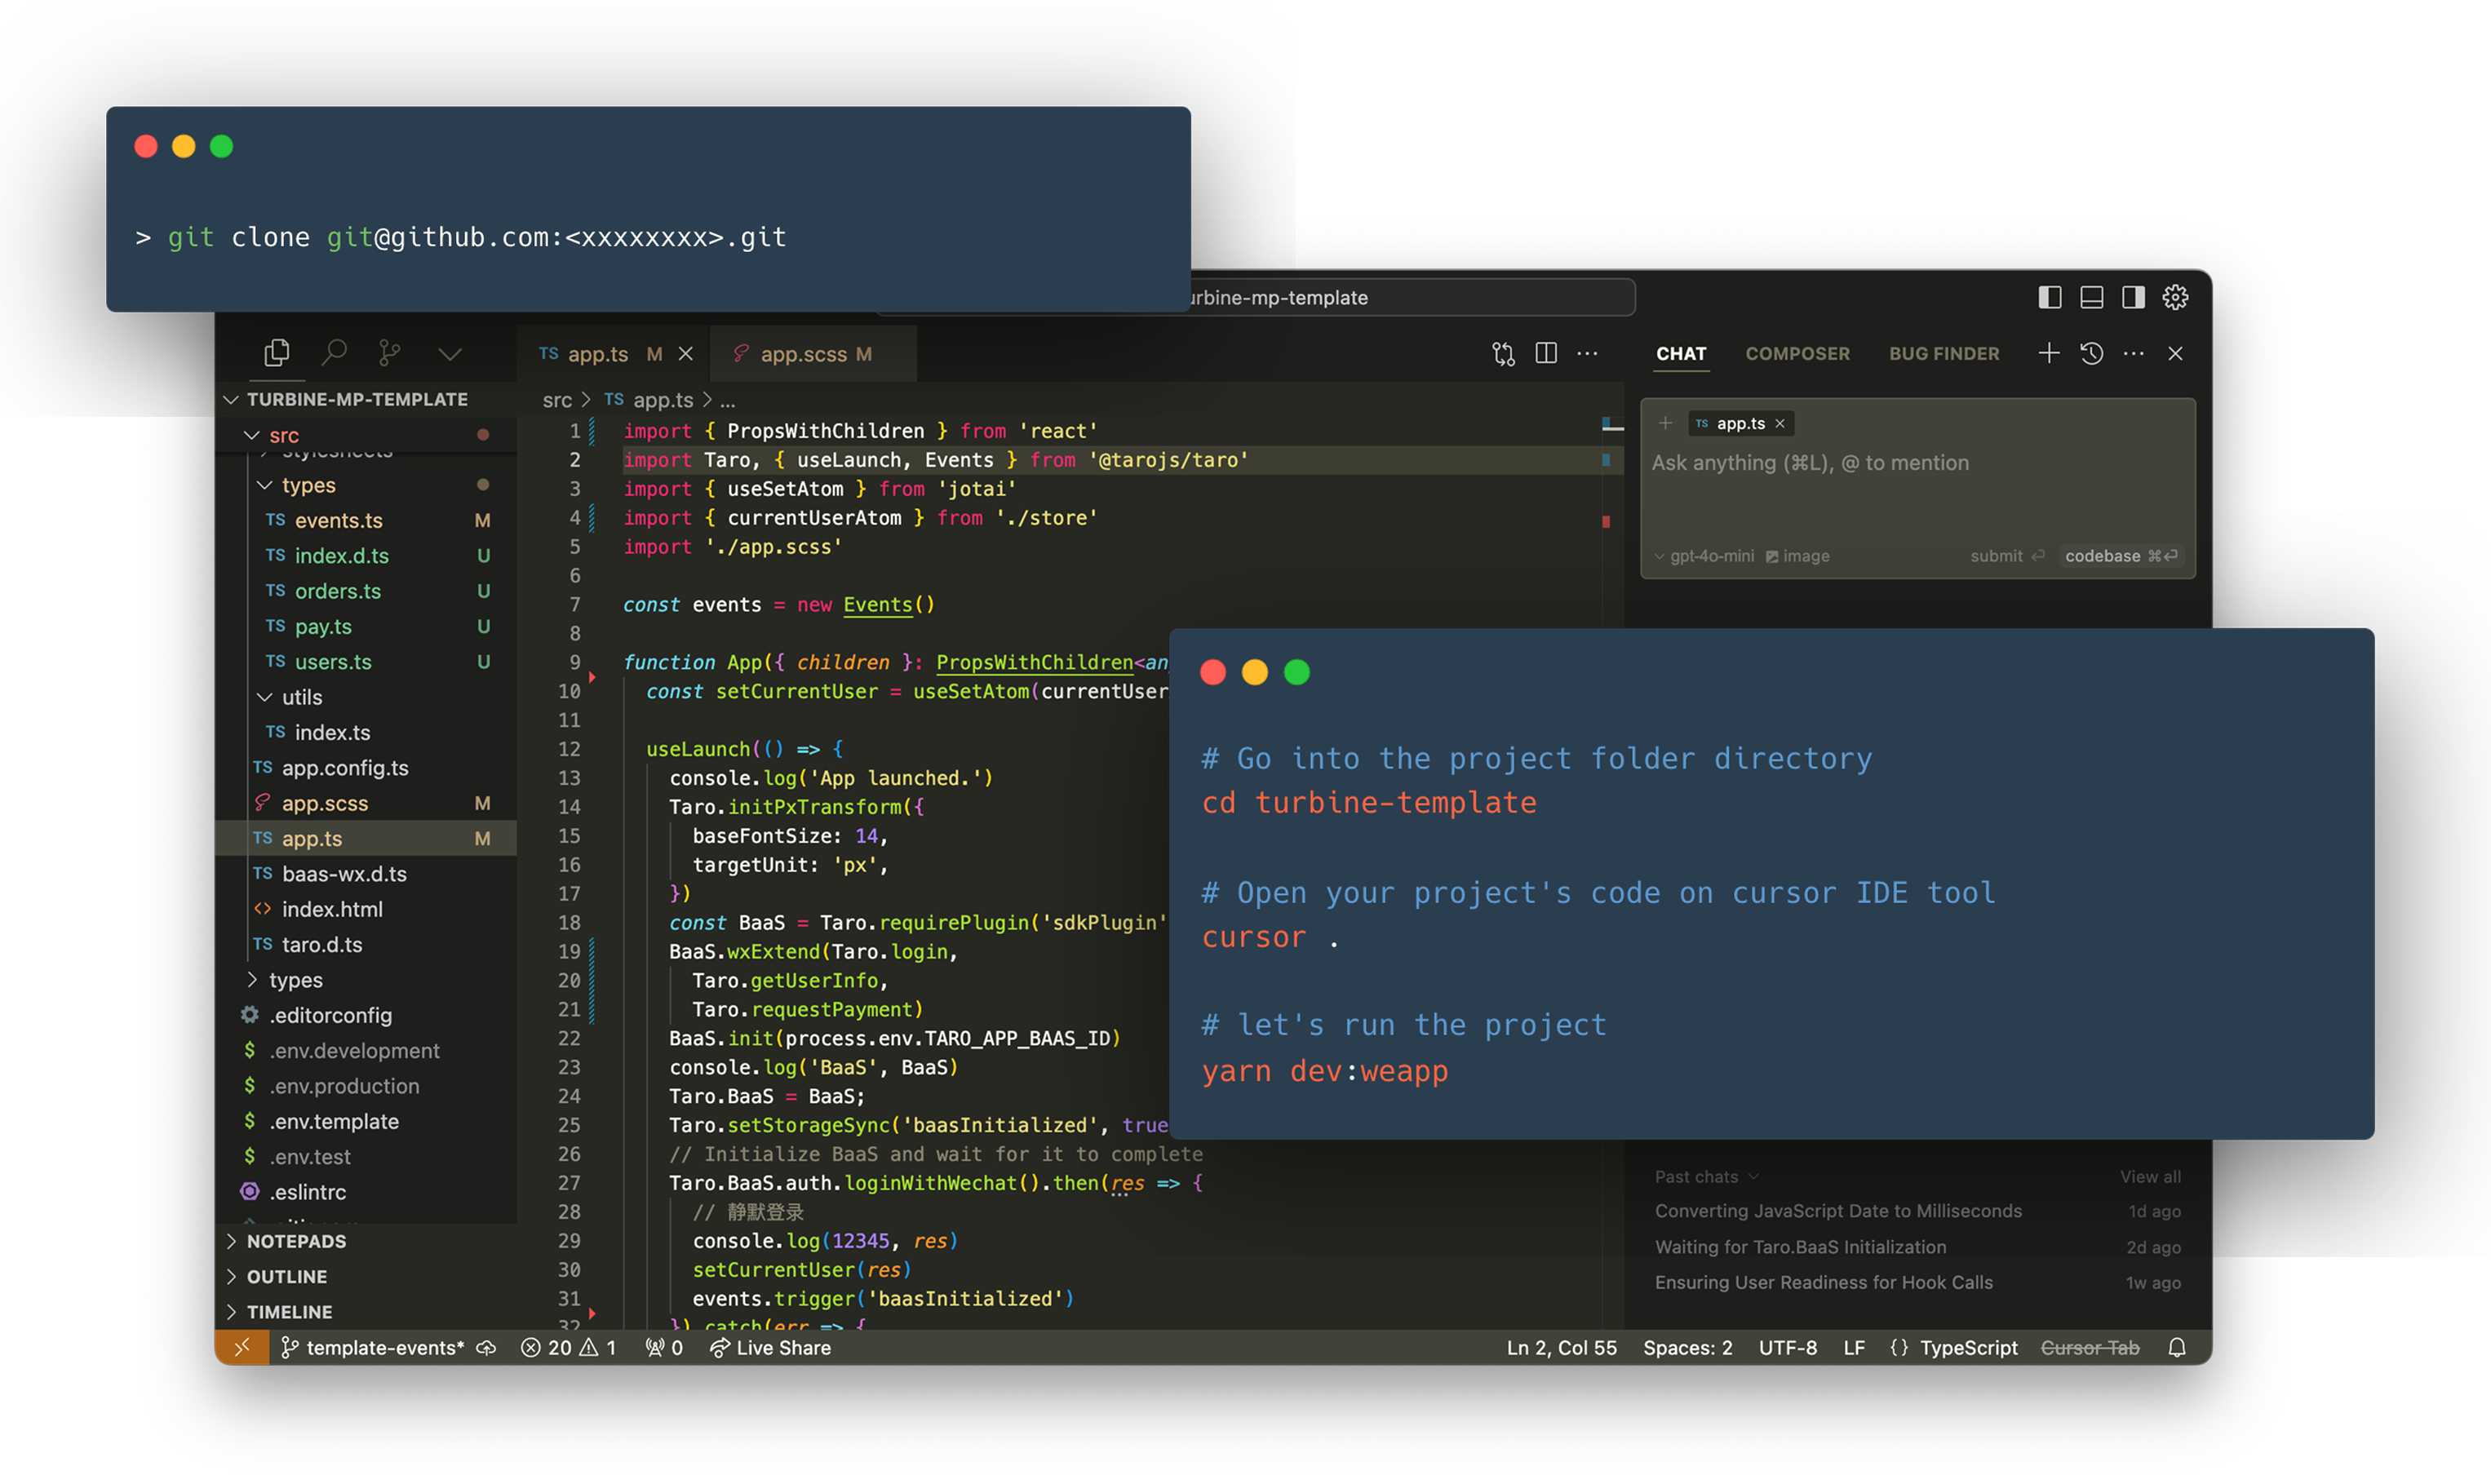The height and width of the screenshot is (1484, 2491).
Task: Start a new chat with plus icon
Action: click(x=2048, y=353)
